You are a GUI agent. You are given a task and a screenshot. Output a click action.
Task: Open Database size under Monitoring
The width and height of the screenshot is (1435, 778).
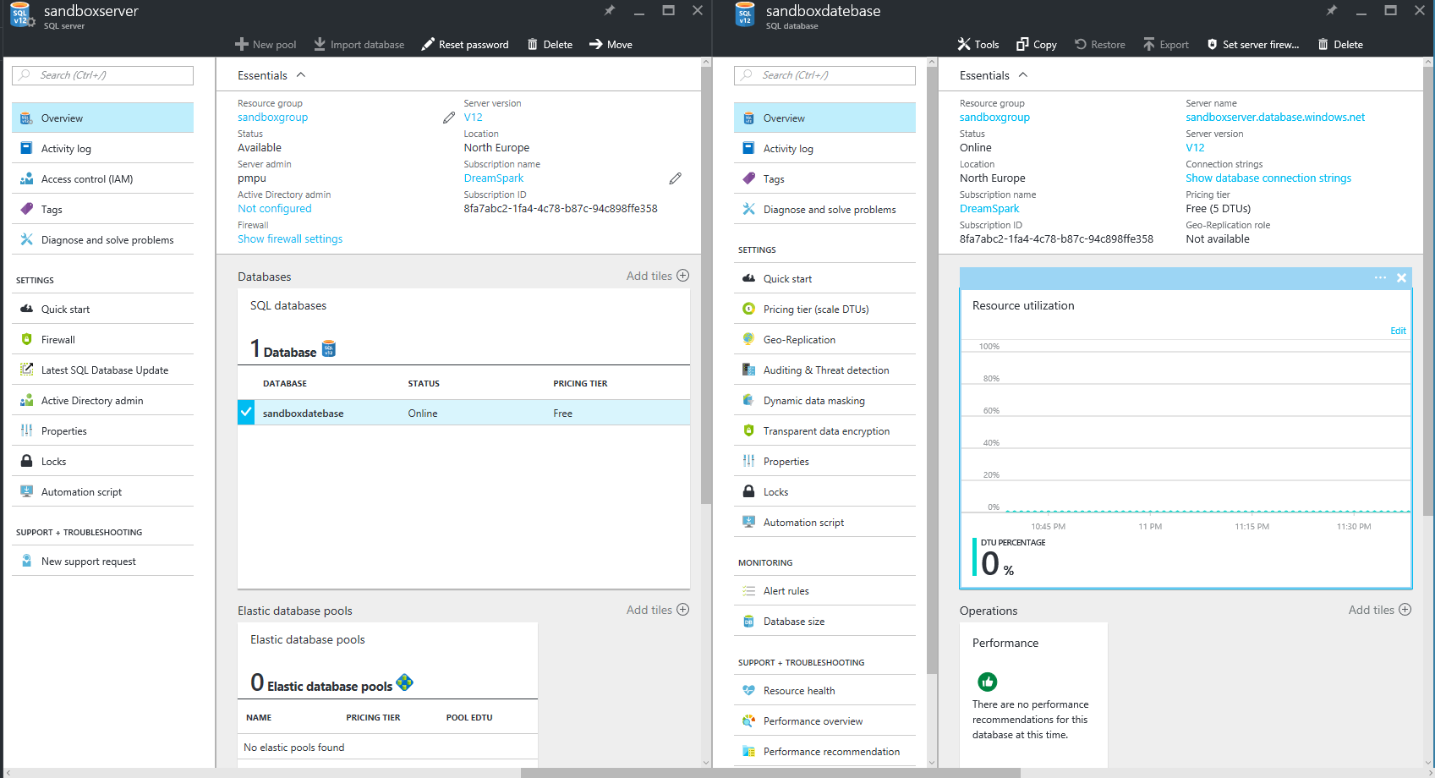[x=824, y=622]
